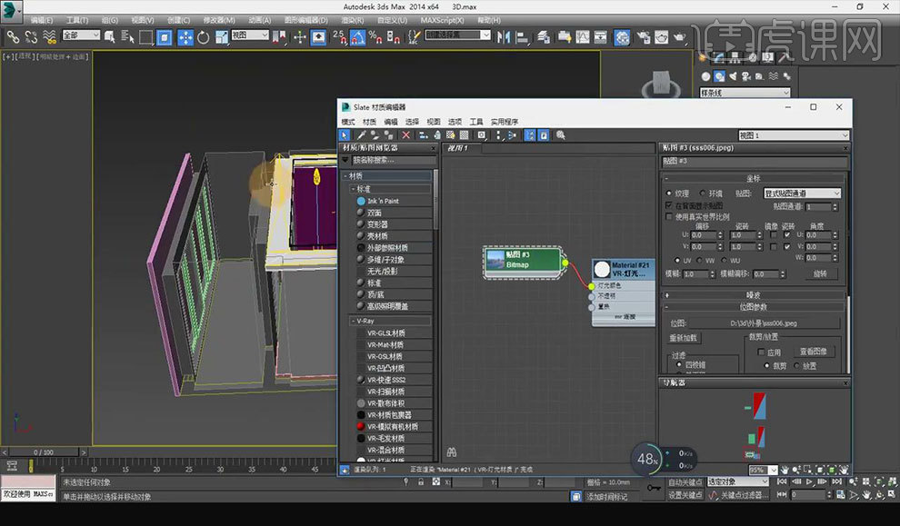
Task: Click the Set Key large key icon
Action: coord(654,488)
